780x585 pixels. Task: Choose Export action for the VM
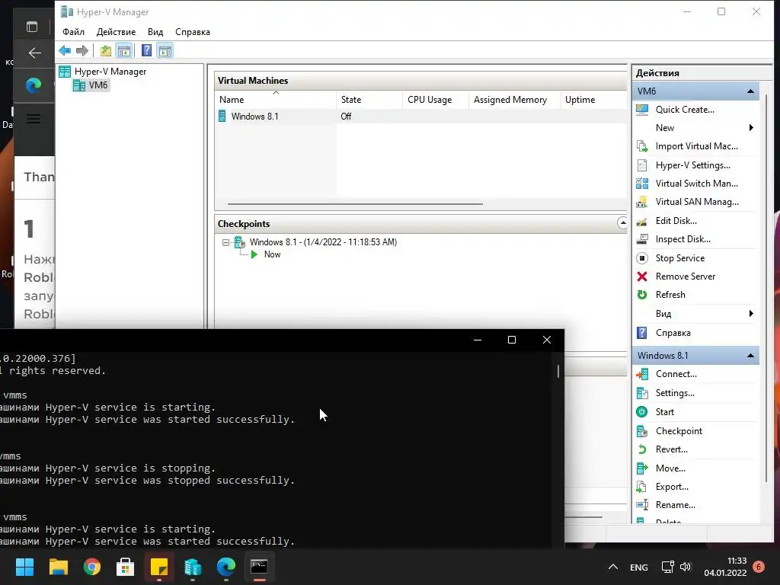pyautogui.click(x=672, y=487)
